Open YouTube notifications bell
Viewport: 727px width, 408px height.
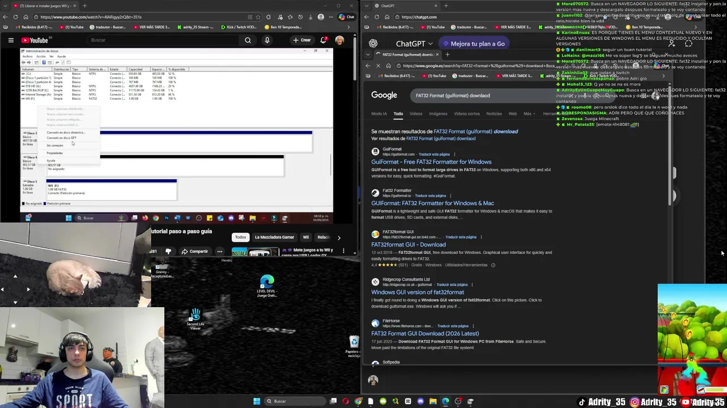[324, 40]
